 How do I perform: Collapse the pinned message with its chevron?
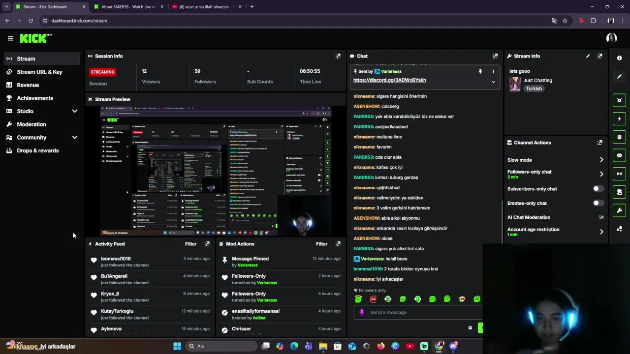click(x=493, y=82)
